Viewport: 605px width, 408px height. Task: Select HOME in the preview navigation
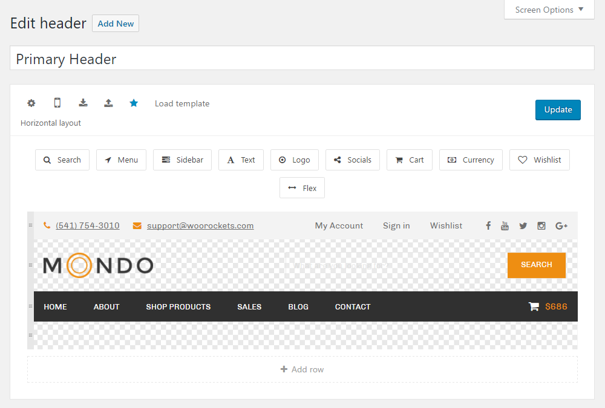pyautogui.click(x=55, y=306)
